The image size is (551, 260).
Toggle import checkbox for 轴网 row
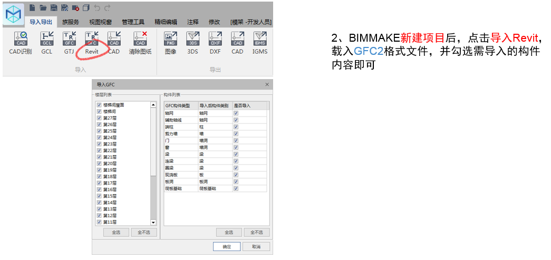pyautogui.click(x=236, y=113)
